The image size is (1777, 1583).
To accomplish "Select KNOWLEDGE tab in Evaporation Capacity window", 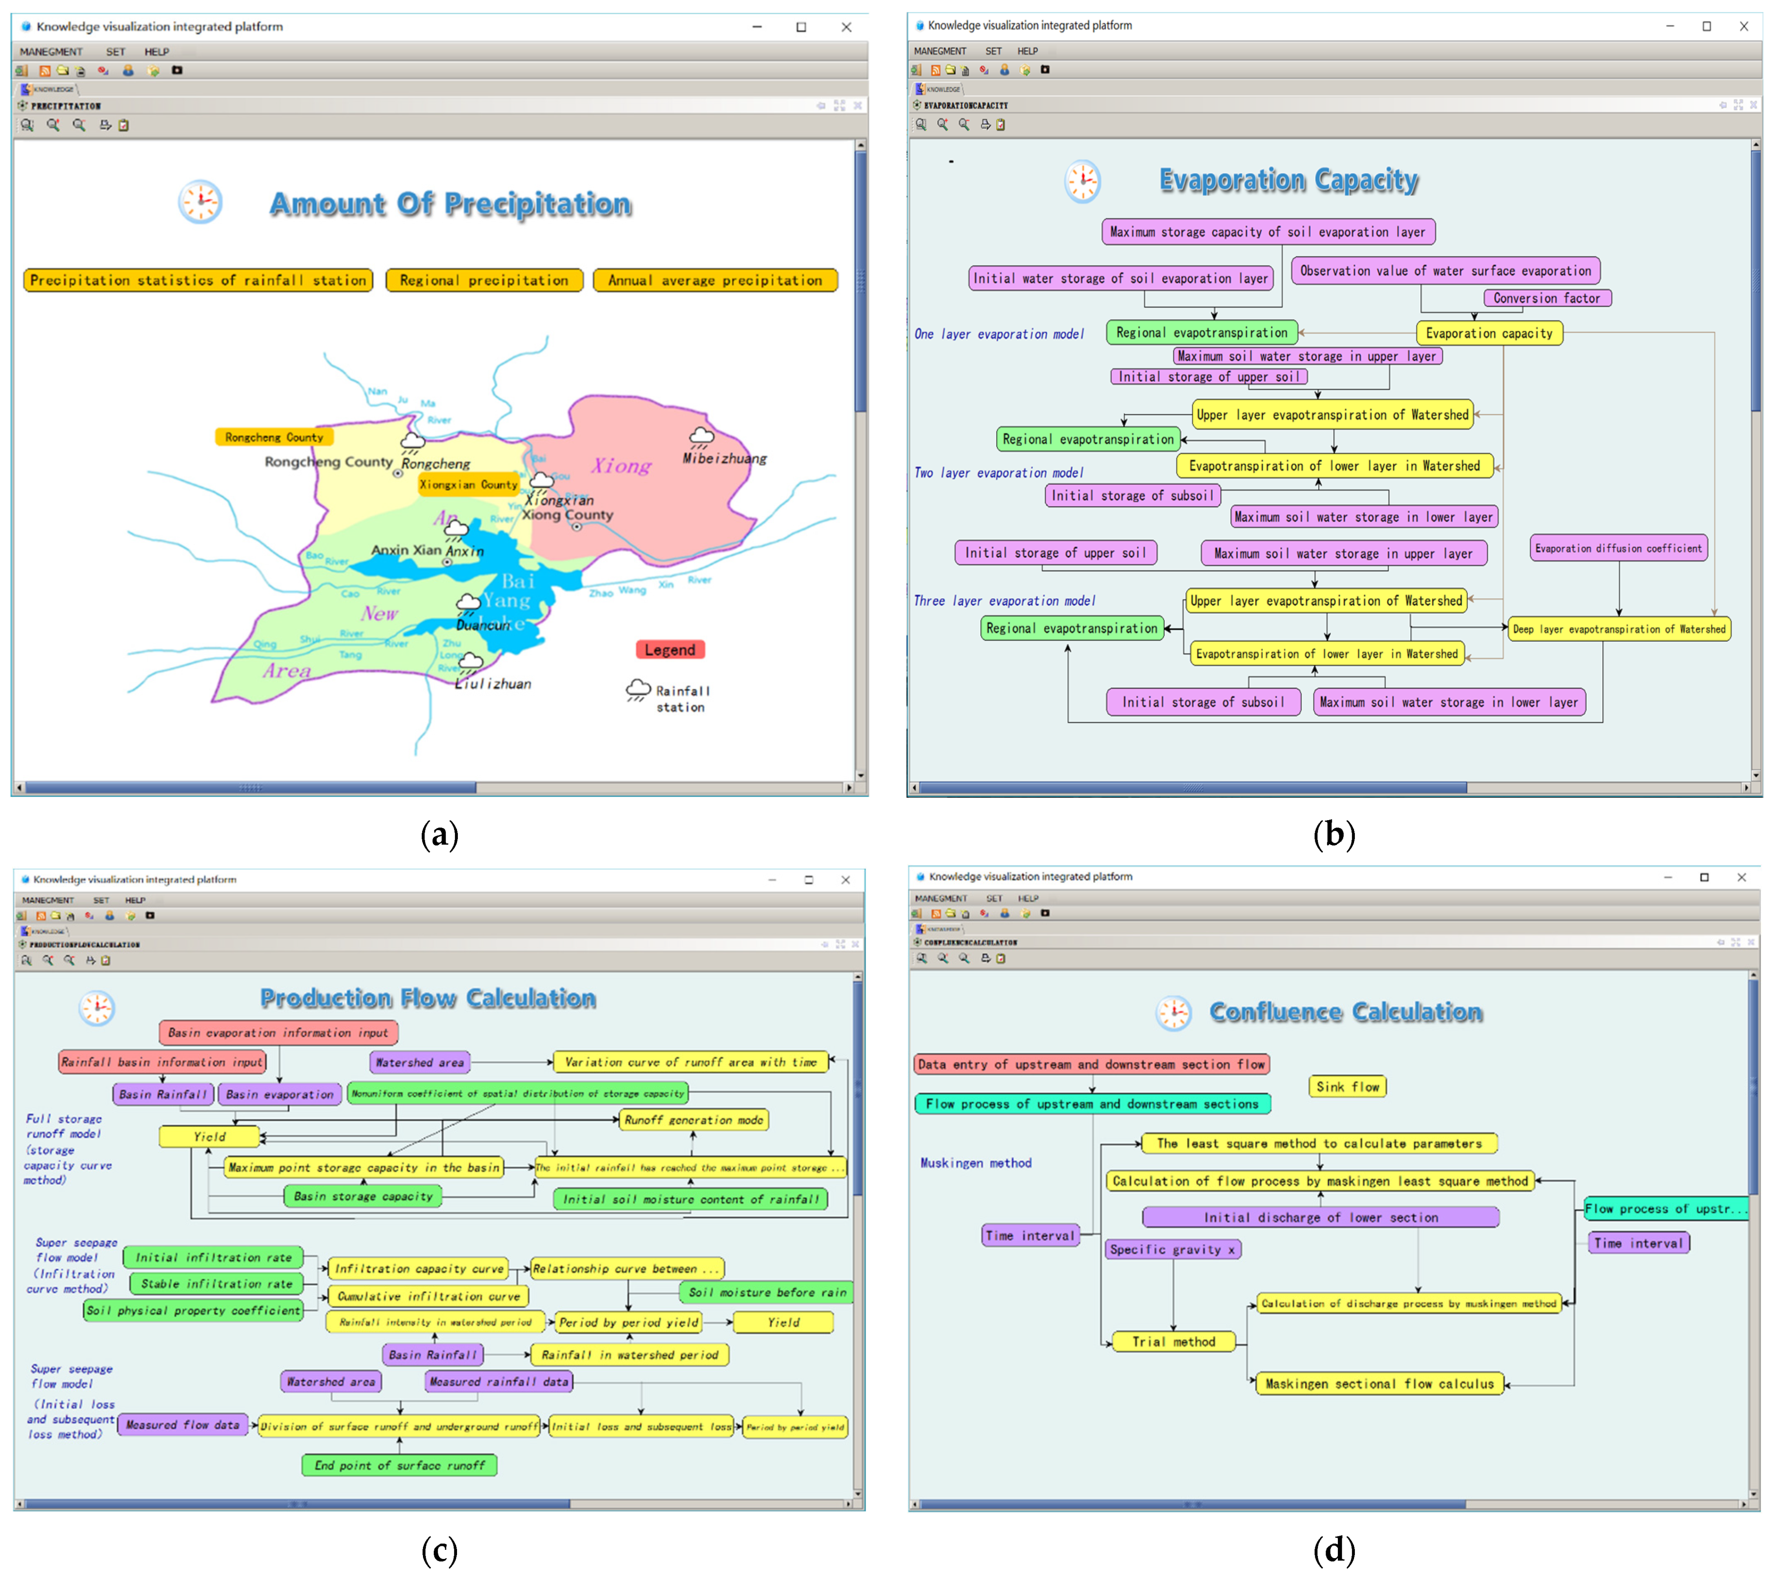I will [939, 89].
